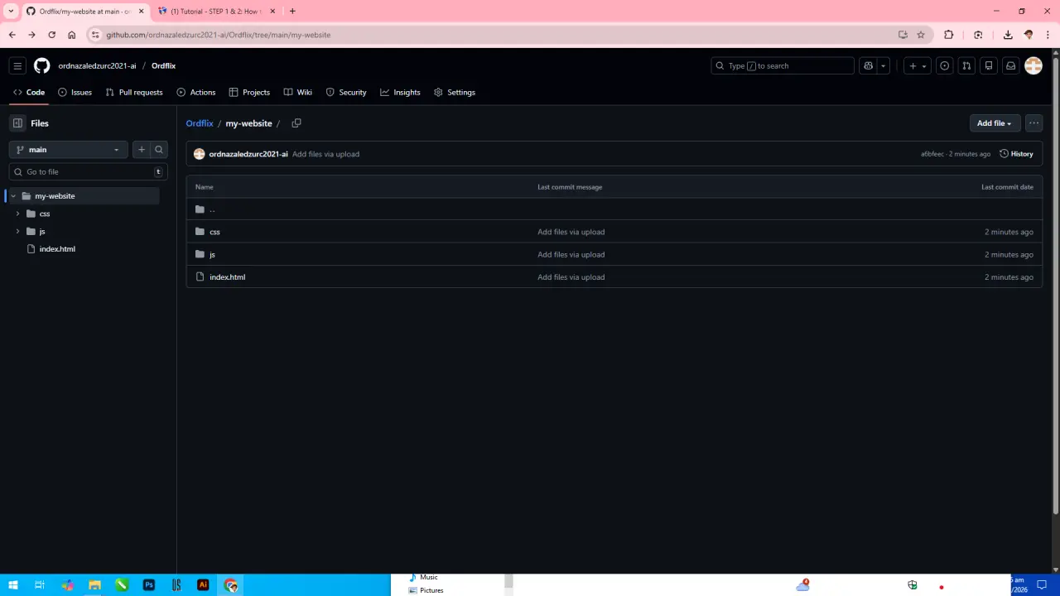Switch to the Tutorial STEP 1 & 2 tab
This screenshot has width=1060, height=596.
(x=216, y=12)
